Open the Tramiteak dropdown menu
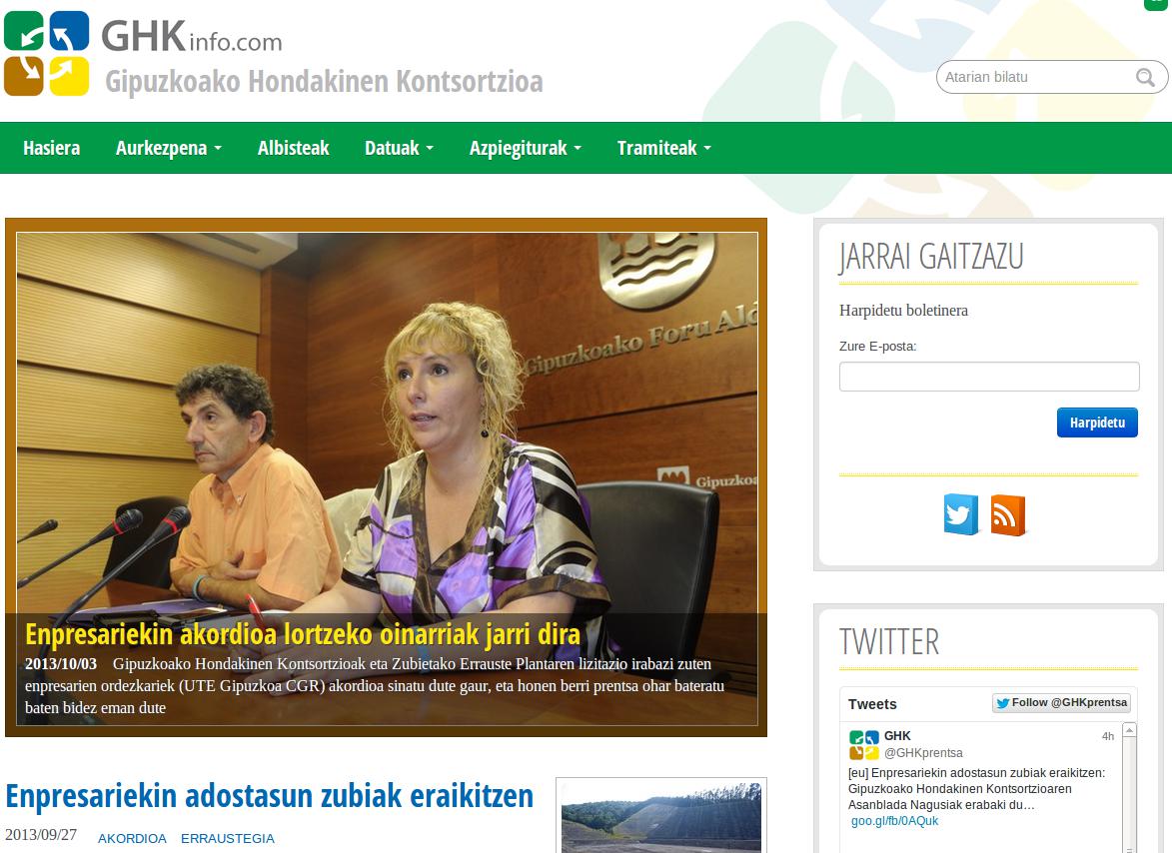This screenshot has width=1172, height=853. tap(663, 148)
